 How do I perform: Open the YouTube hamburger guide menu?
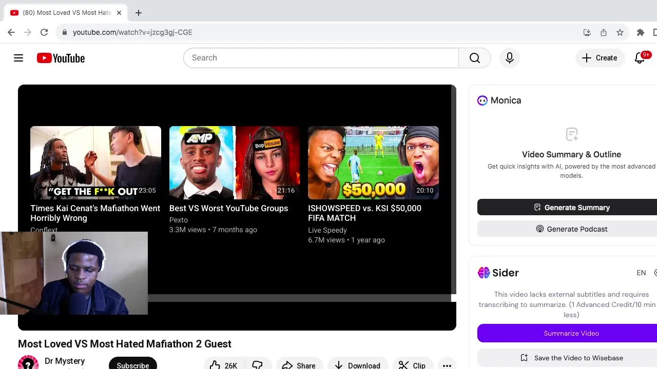tap(18, 58)
